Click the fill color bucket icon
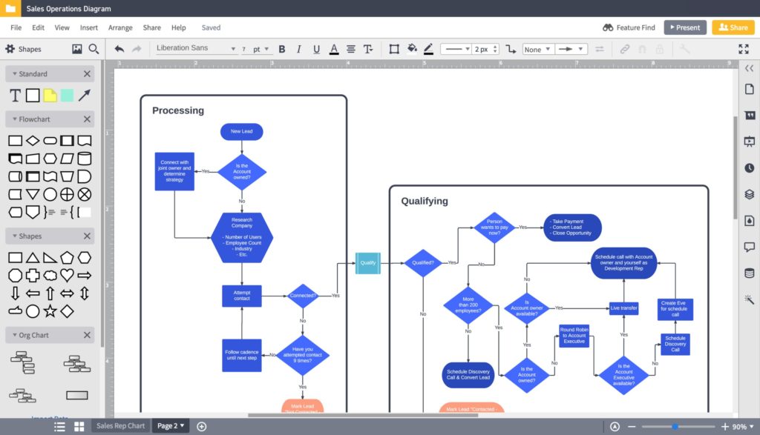 coord(410,49)
